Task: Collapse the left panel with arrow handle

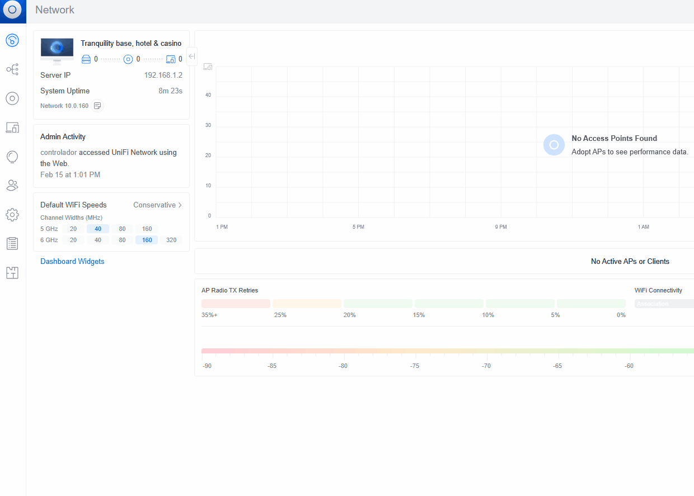Action: point(192,56)
